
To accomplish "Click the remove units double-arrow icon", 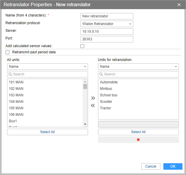I will point(93,105).
